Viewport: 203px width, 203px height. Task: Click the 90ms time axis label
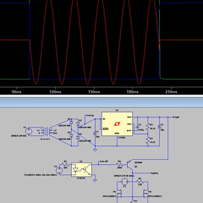point(17,92)
